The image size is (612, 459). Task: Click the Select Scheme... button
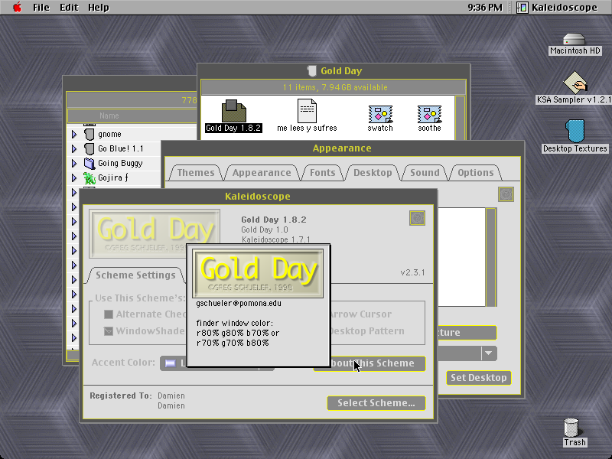(x=376, y=403)
